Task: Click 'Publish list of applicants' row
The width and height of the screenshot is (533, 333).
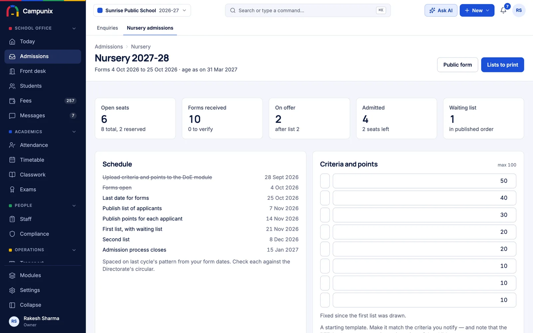Action: point(201,208)
